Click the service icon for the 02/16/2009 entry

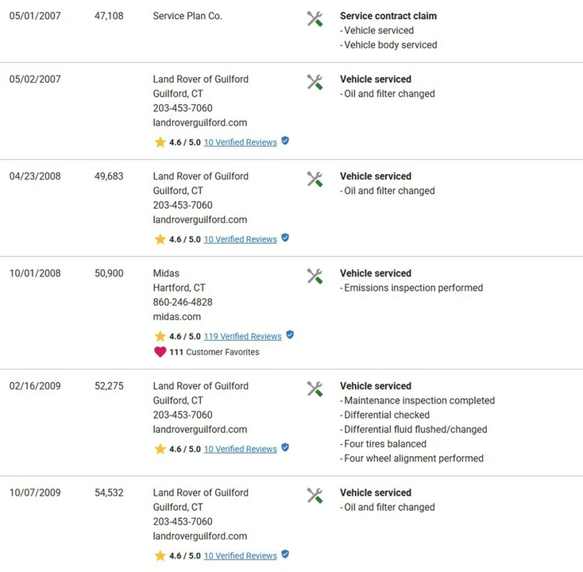(315, 388)
